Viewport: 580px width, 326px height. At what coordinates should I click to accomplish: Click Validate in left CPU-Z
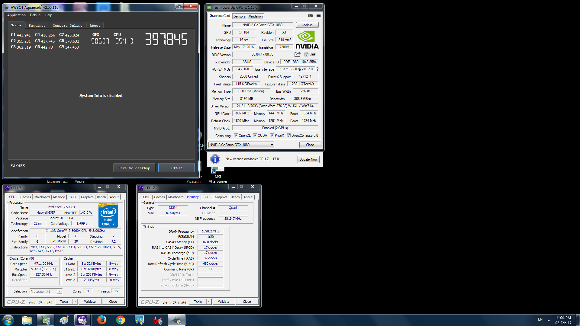pos(90,302)
